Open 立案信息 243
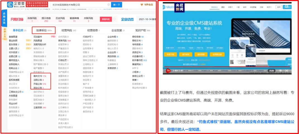This screenshot has width=299, height=134. (40, 107)
